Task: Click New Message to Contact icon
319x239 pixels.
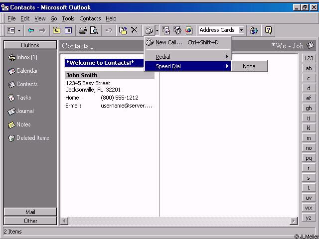Action: point(166,30)
